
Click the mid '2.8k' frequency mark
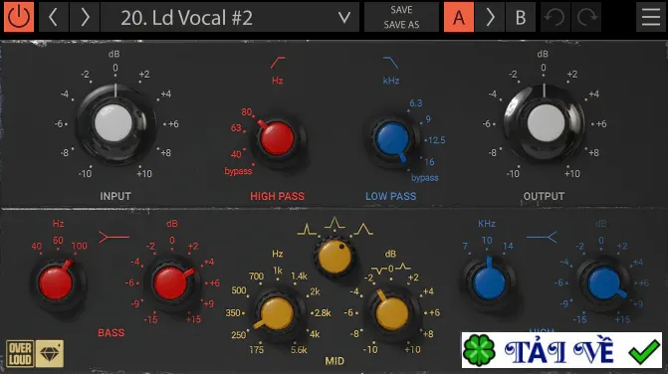coord(323,313)
